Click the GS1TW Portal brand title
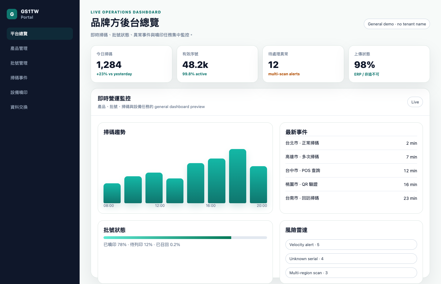Image resolution: width=441 pixels, height=284 pixels. coord(30,14)
